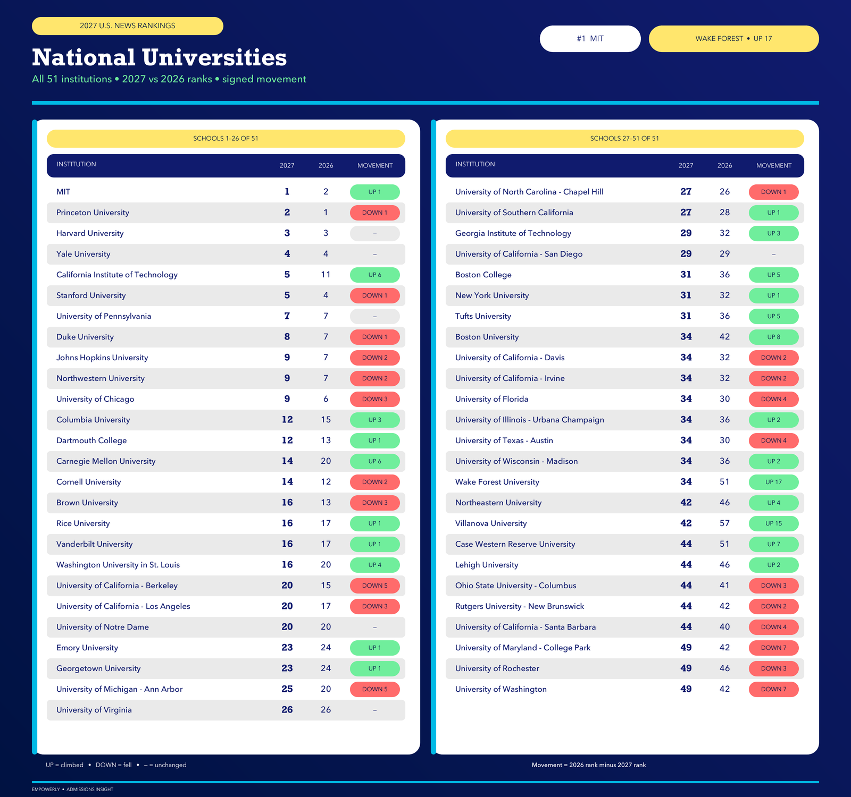
Task: Click University of Chicago's DOWN 3 badge
Action: pos(375,399)
